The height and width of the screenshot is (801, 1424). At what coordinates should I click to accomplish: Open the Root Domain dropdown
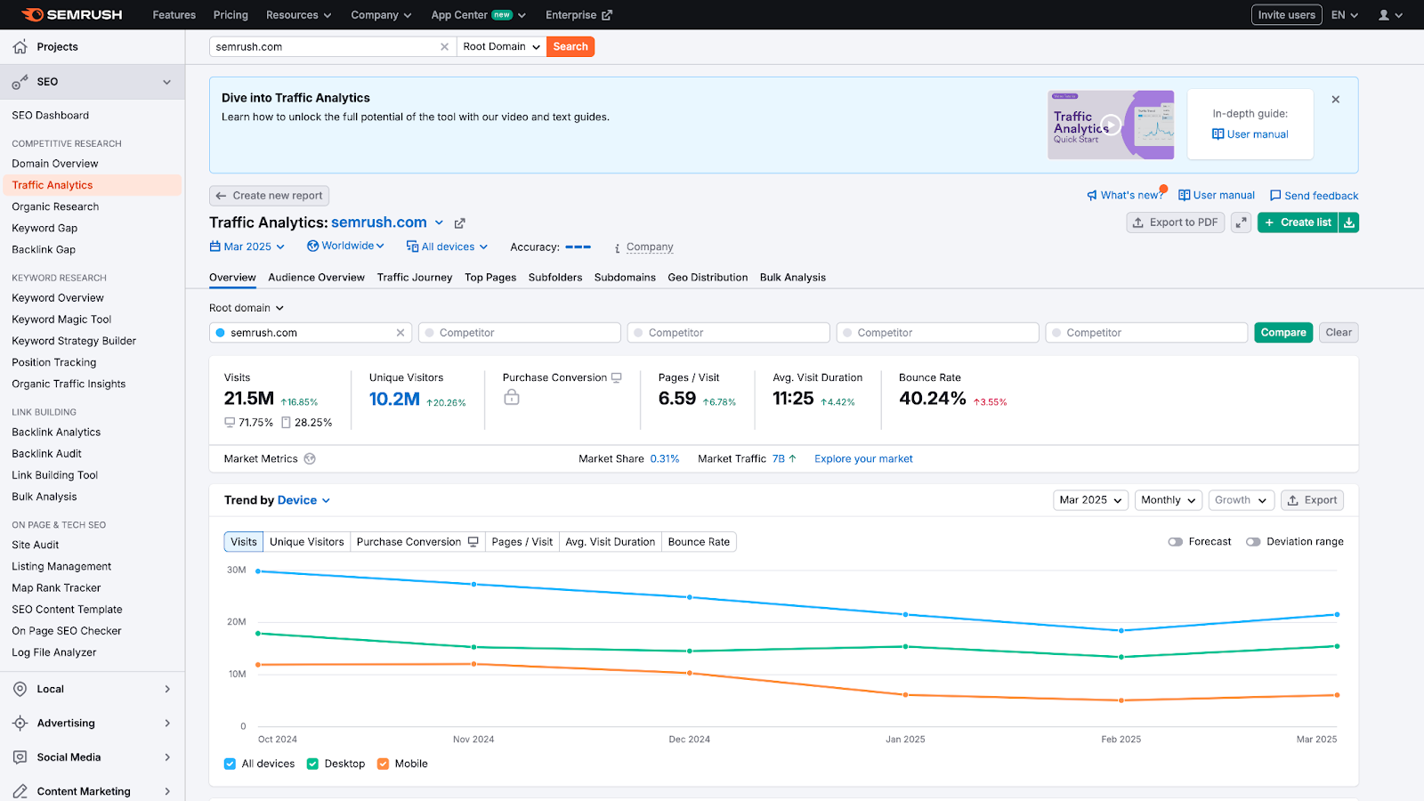(500, 46)
